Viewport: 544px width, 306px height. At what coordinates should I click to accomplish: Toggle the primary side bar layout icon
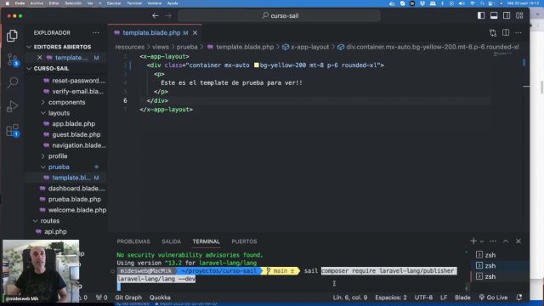click(481, 15)
